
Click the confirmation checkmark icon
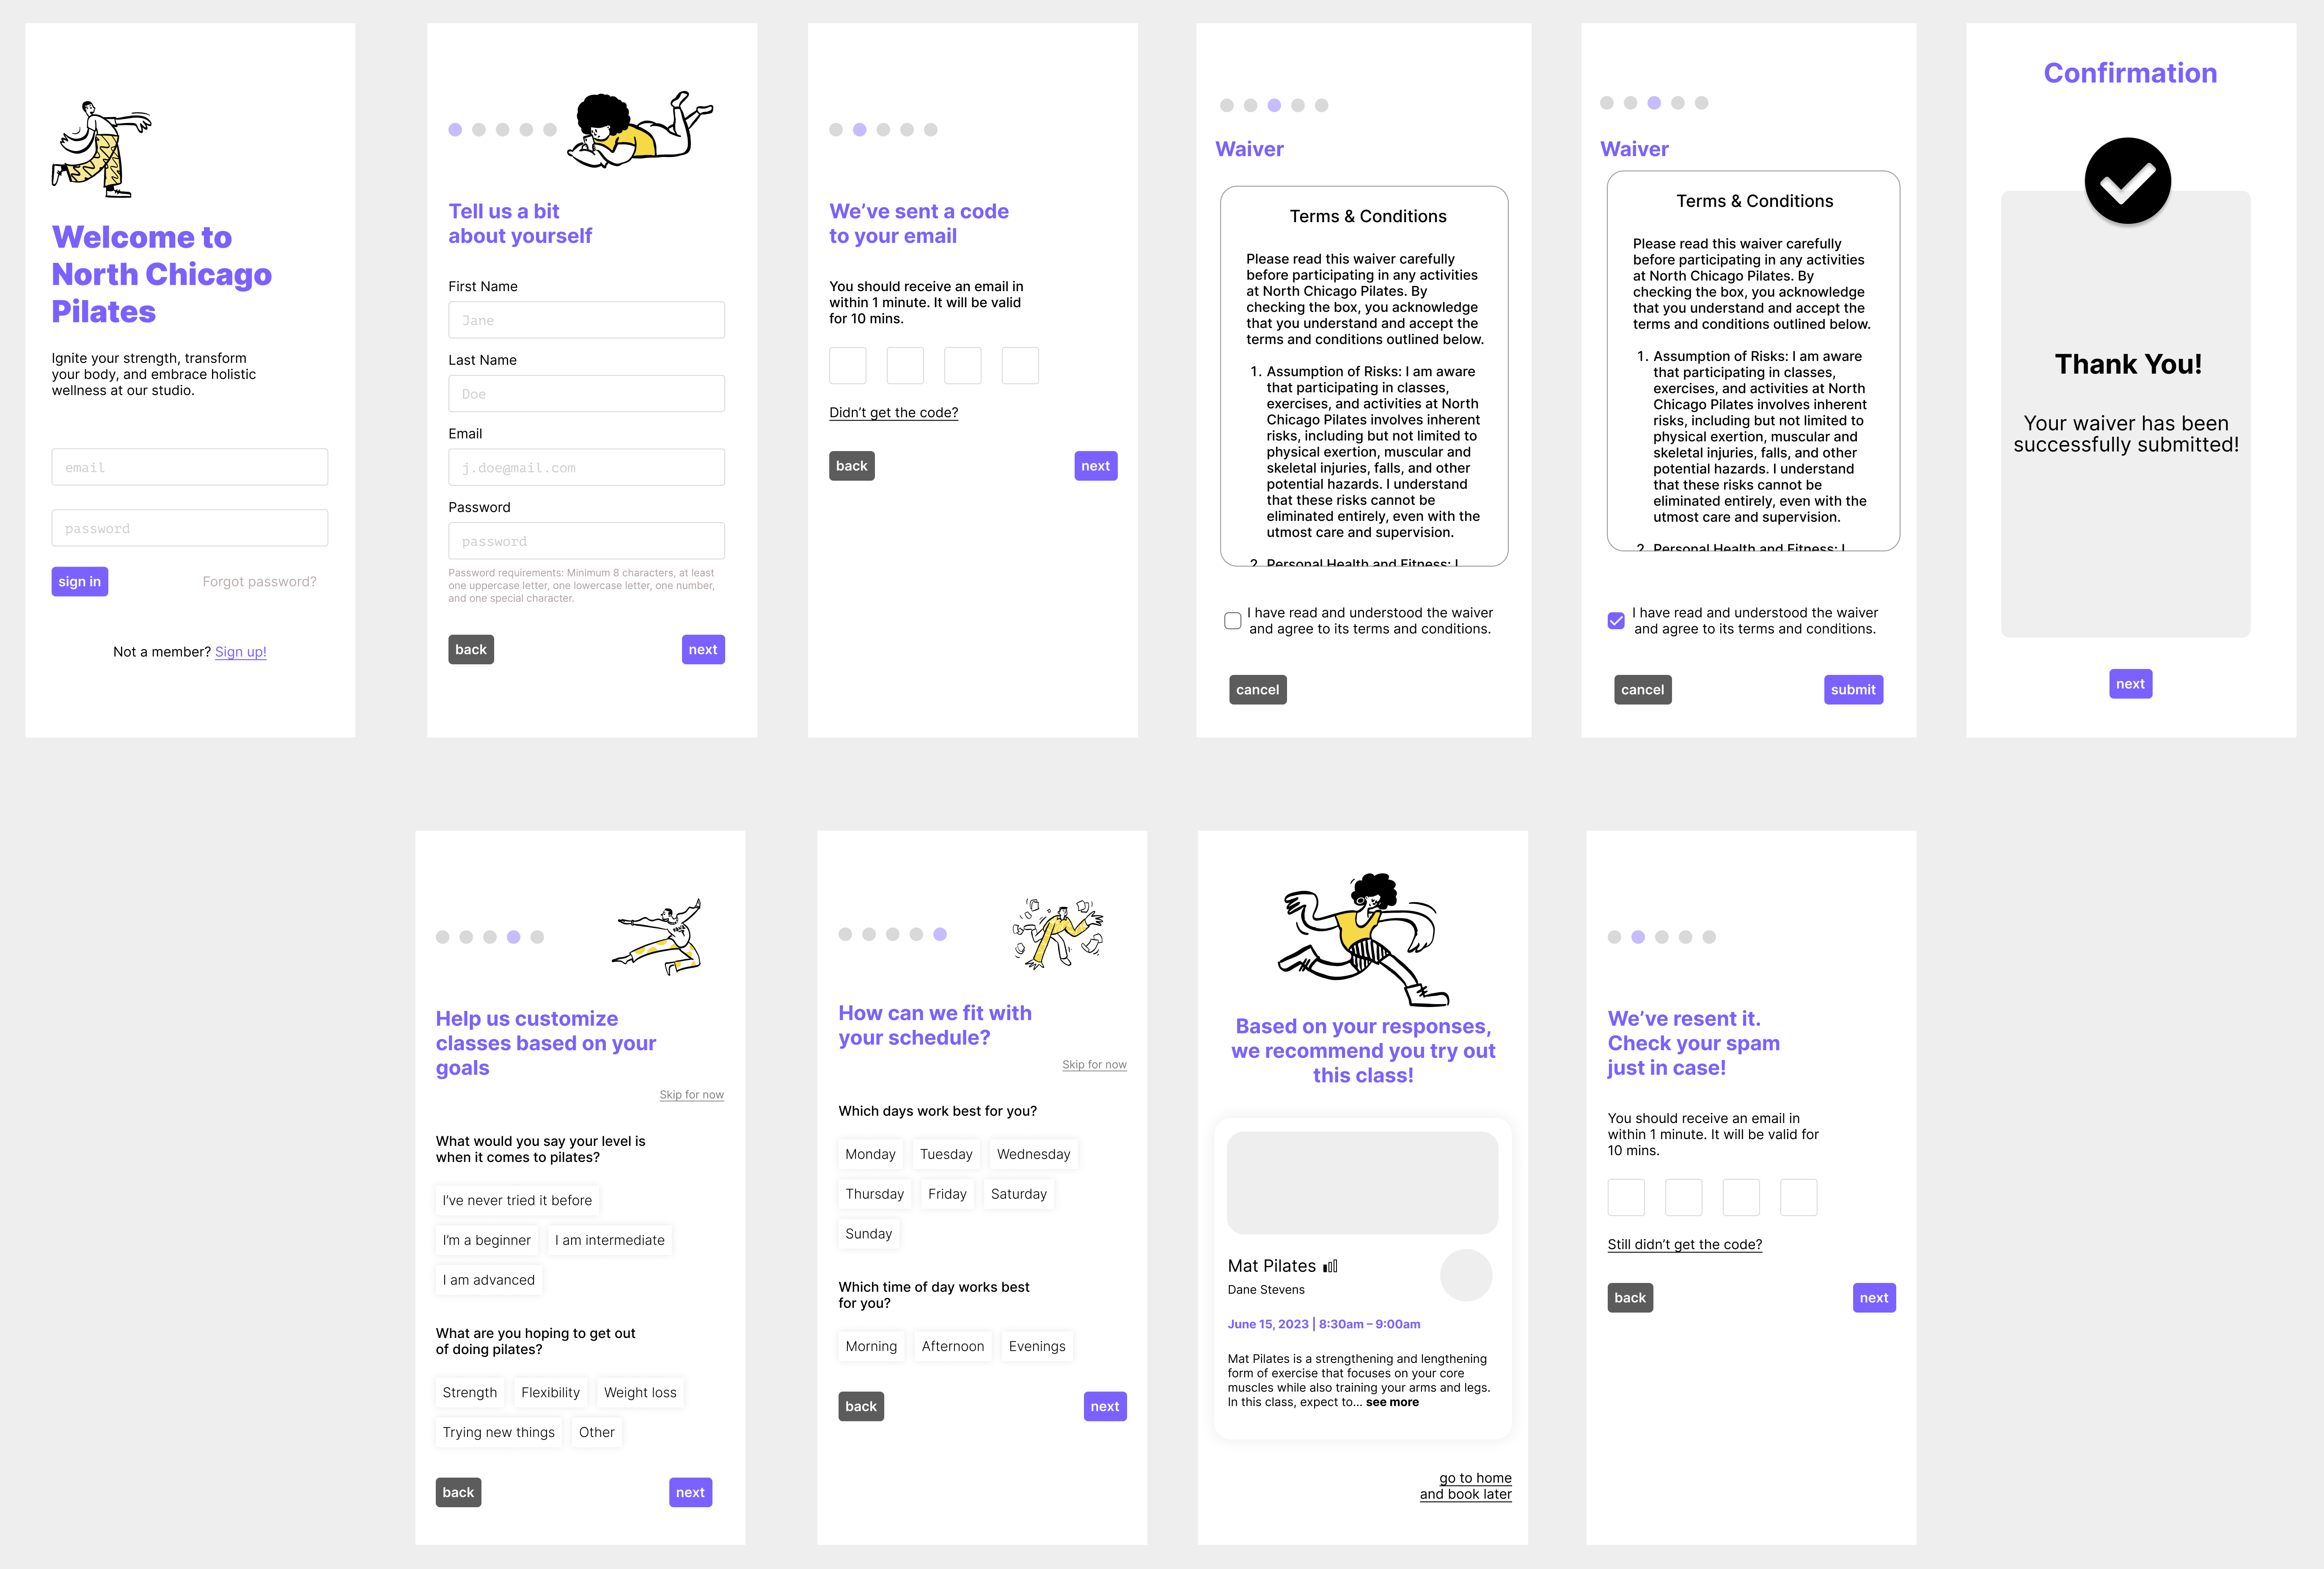click(x=2128, y=180)
